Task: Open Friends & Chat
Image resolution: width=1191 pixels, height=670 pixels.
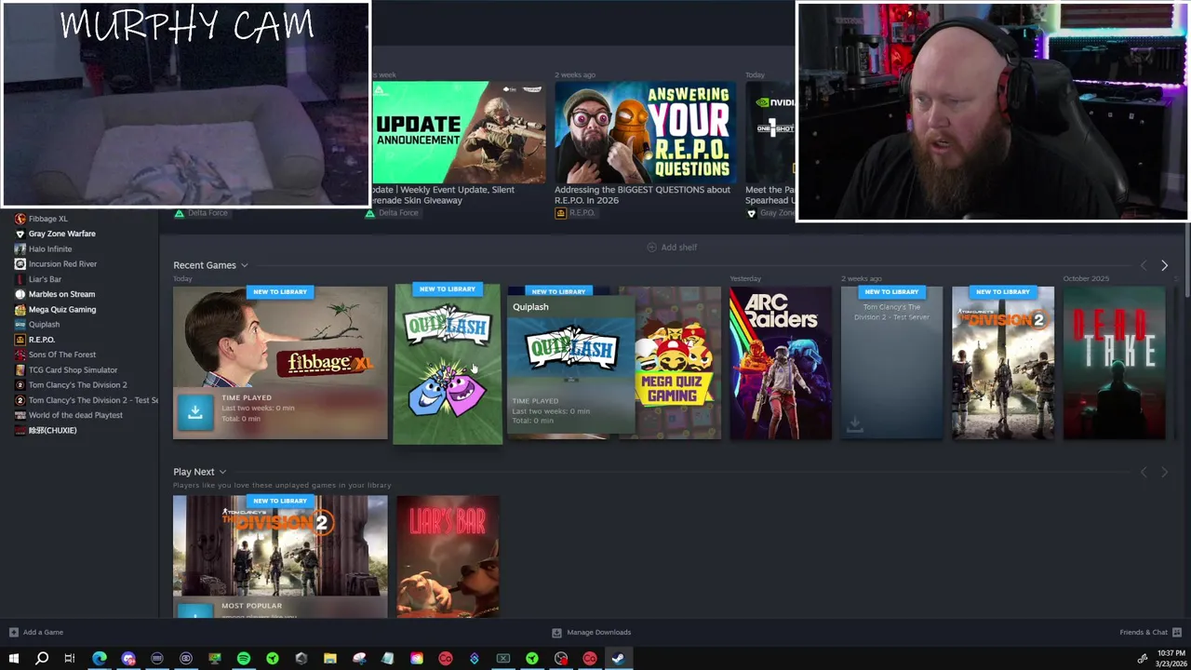Action: click(1150, 632)
